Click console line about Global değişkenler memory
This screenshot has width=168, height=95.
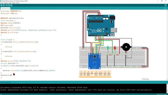(76, 90)
